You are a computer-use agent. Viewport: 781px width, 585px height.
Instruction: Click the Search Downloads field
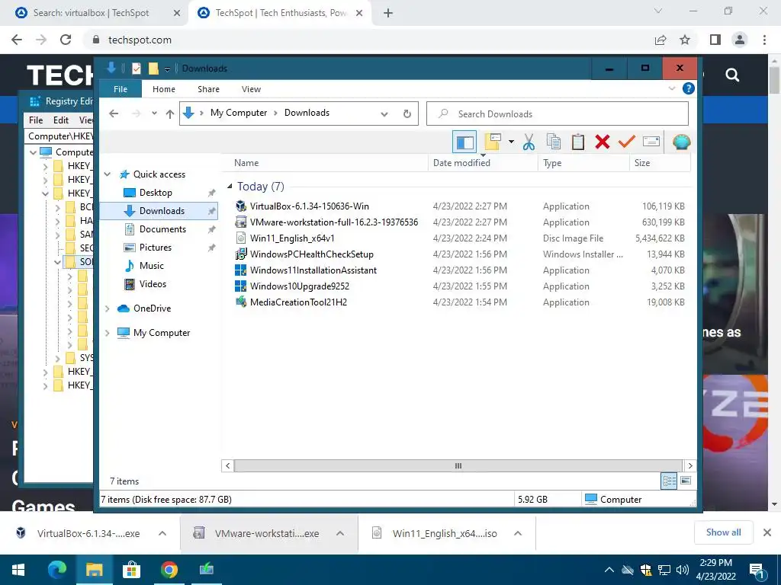(558, 114)
